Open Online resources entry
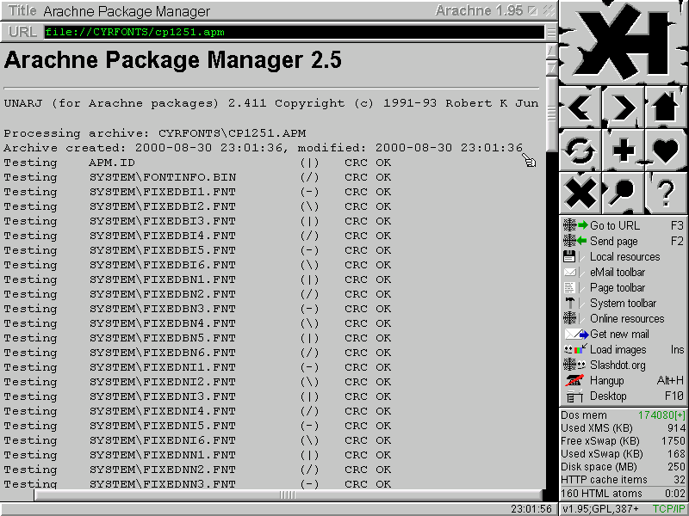 [623, 318]
